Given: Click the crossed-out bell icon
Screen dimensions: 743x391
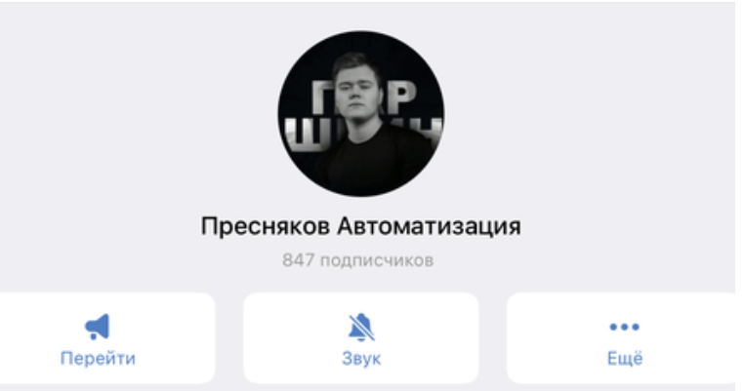Looking at the screenshot, I should coord(361,327).
